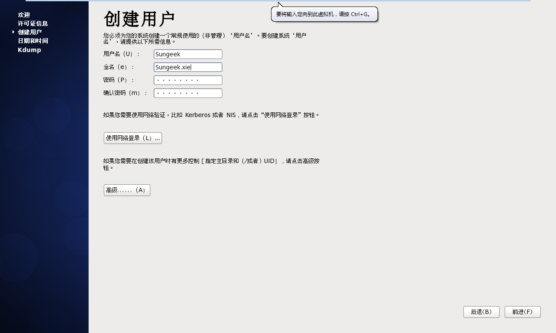Select the "欢迎" step in sidebar
556x333 pixels.
24,14
